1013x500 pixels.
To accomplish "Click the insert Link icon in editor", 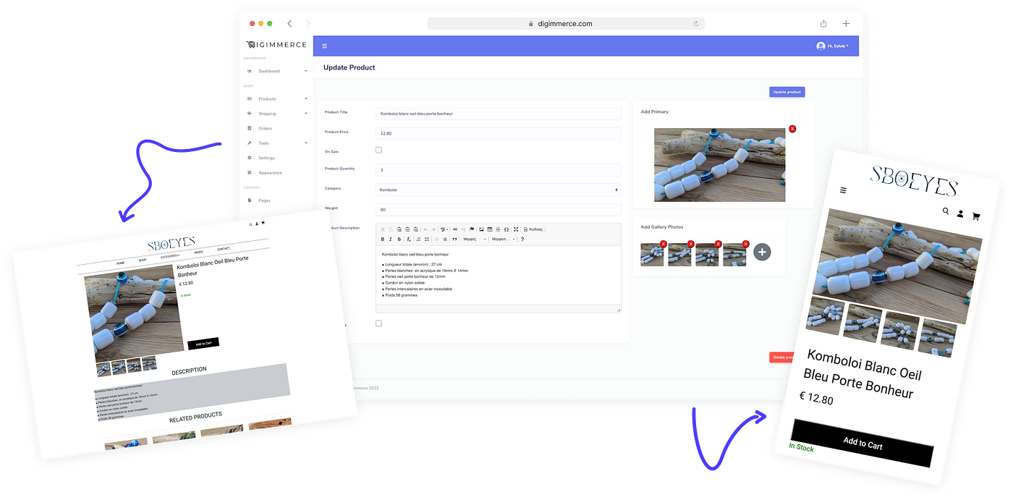I will (455, 229).
